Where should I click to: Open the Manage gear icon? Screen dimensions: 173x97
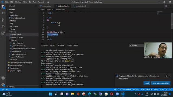tap(3, 85)
